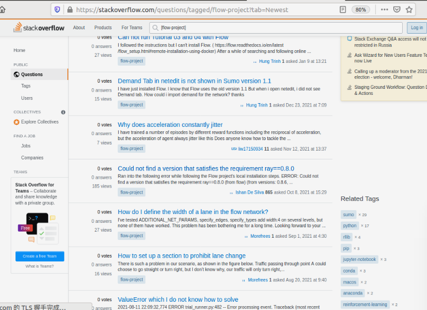The width and height of the screenshot is (427, 310).
Task: Select the rllib related tag
Action: [346, 237]
